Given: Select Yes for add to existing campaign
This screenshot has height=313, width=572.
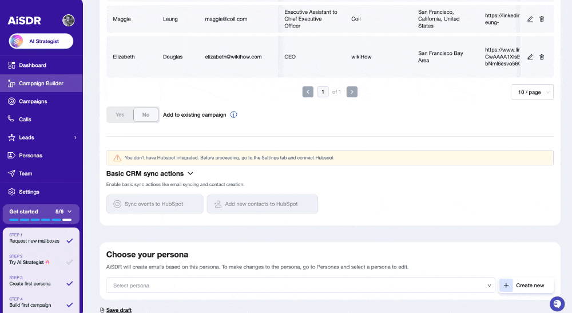Looking at the screenshot, I should click(120, 114).
